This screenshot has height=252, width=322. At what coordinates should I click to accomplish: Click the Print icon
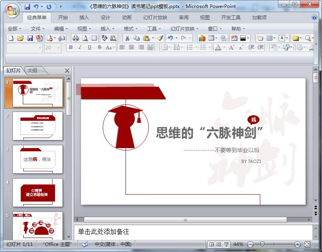pos(76,38)
